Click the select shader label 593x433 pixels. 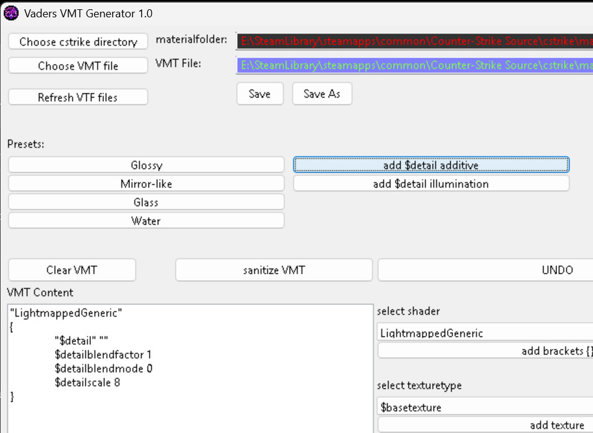tap(409, 311)
